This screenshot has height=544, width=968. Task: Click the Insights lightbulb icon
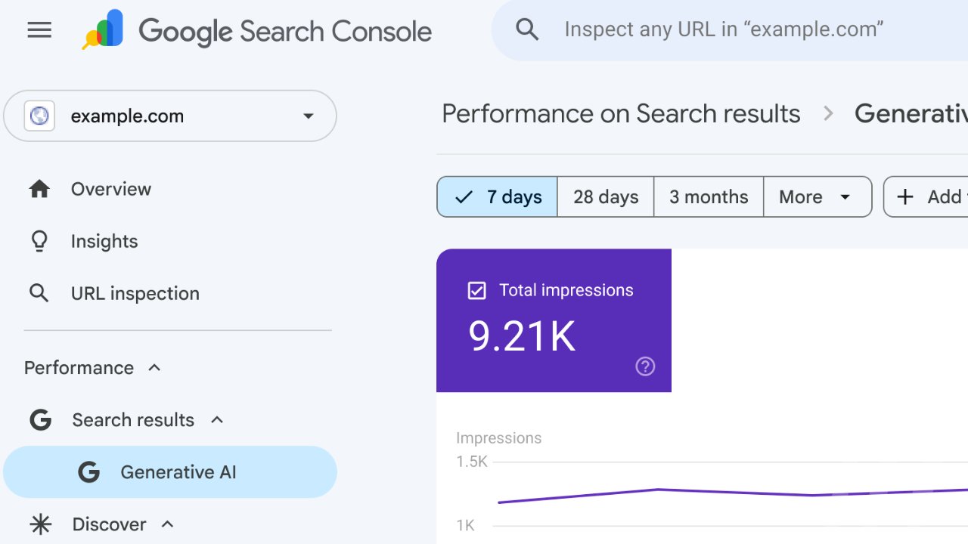point(39,241)
